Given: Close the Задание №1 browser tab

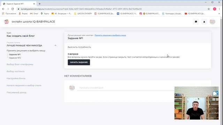Looking at the screenshot, I should point(34,4).
